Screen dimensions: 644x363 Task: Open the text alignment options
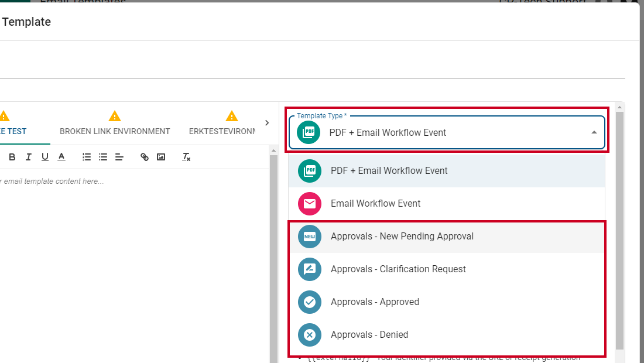(119, 157)
